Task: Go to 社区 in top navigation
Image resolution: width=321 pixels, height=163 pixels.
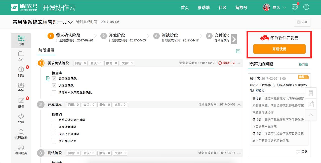Action: coord(222,8)
